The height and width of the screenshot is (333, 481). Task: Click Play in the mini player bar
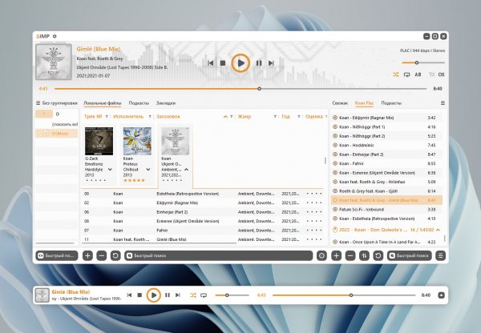tap(154, 295)
